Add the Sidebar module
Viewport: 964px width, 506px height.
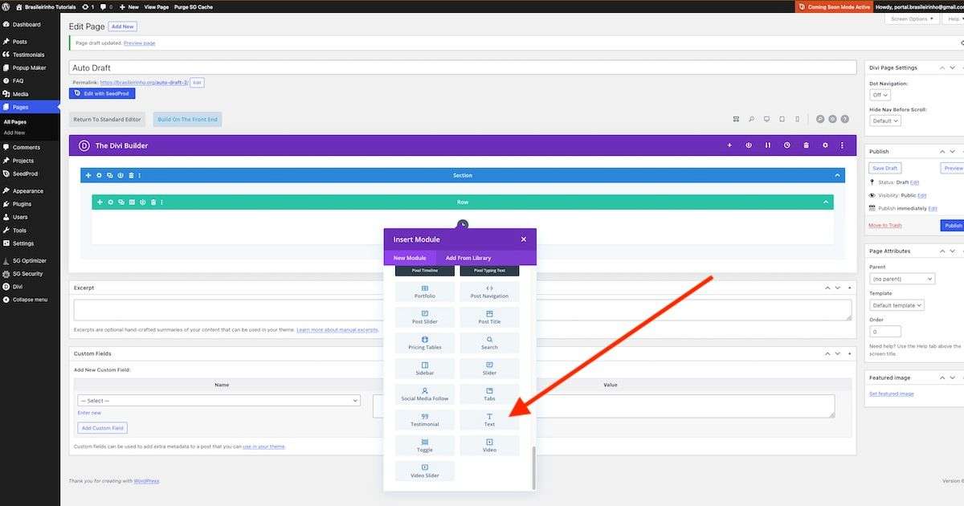pos(425,368)
